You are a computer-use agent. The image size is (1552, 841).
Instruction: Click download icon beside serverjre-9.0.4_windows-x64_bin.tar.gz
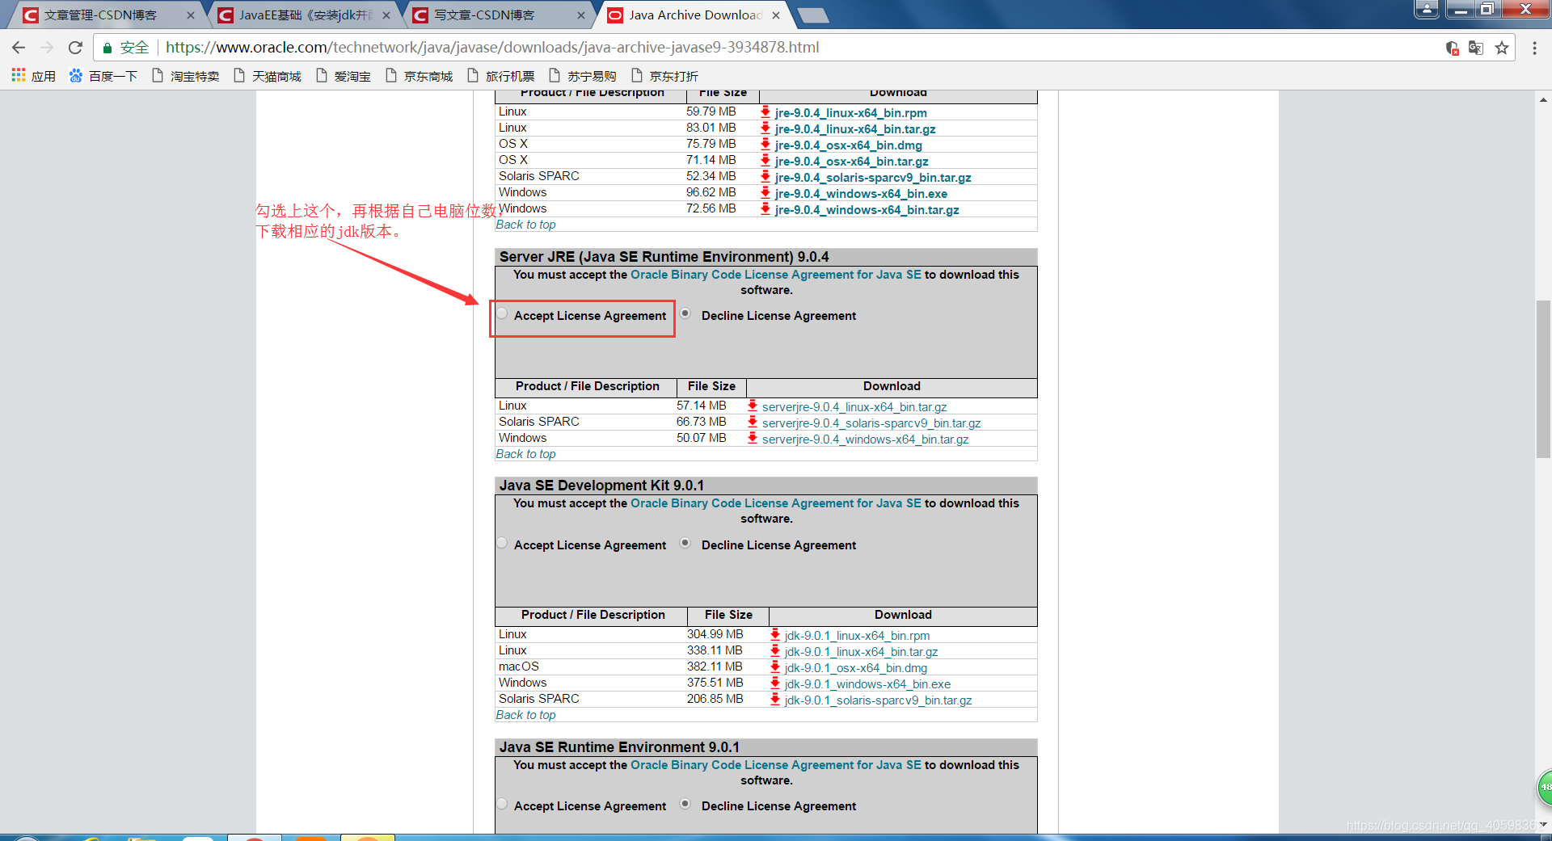pos(752,438)
